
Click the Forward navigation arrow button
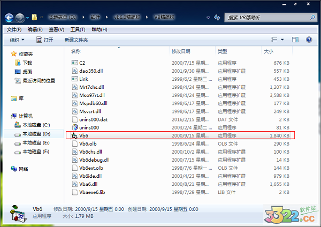(x=20, y=18)
